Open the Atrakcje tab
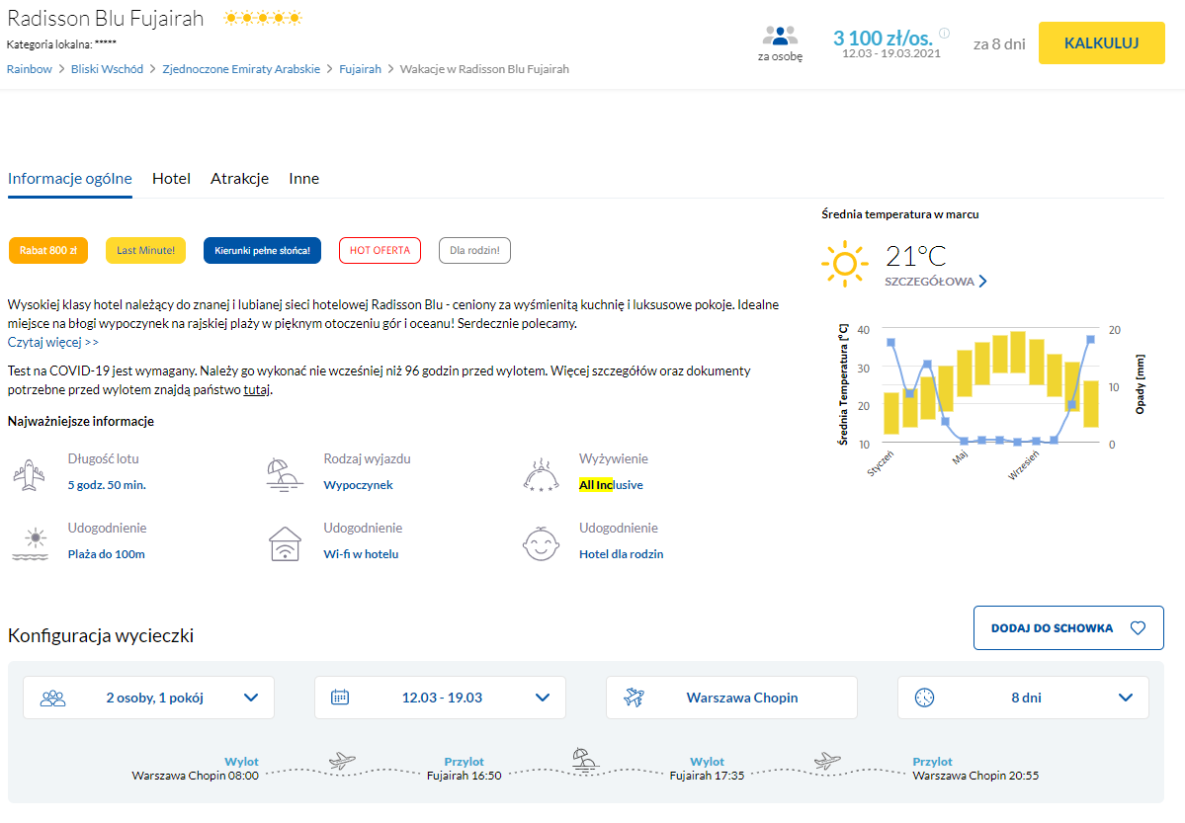The width and height of the screenshot is (1185, 823). tap(239, 179)
